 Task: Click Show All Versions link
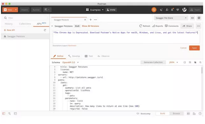point(90,26)
